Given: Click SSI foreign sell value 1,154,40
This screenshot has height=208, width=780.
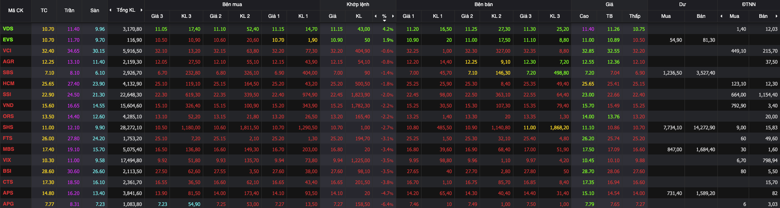Looking at the screenshot, I should [768, 95].
